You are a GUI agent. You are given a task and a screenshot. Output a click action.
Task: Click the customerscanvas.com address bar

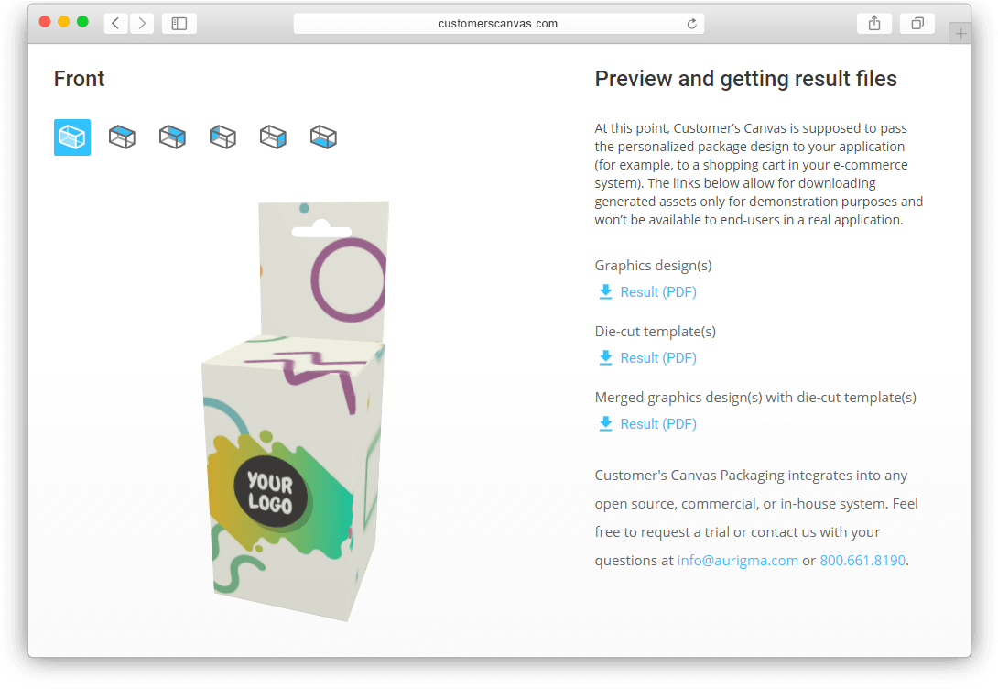pyautogui.click(x=498, y=24)
